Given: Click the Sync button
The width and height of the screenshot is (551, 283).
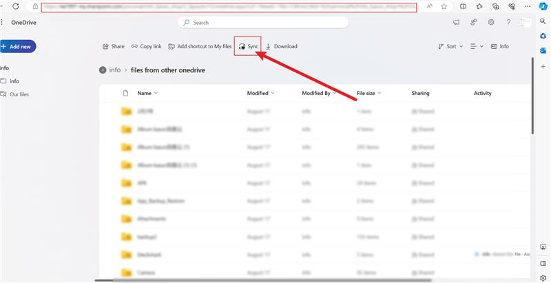Looking at the screenshot, I should click(x=248, y=46).
